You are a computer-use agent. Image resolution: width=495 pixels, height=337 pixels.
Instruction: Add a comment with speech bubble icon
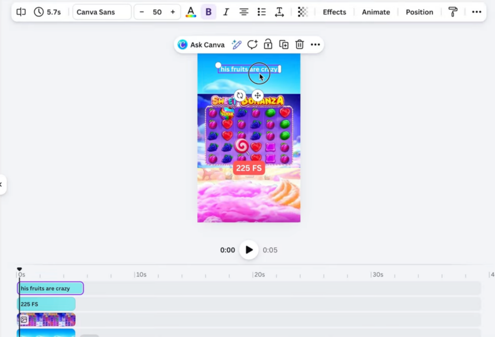(x=252, y=45)
